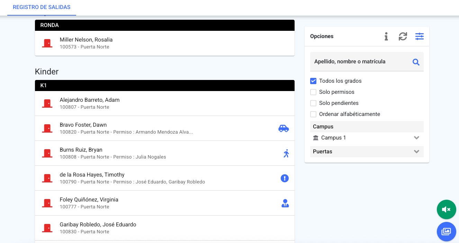The width and height of the screenshot is (459, 243).
Task: Click the blue search magnifier icon
Action: pyautogui.click(x=416, y=62)
